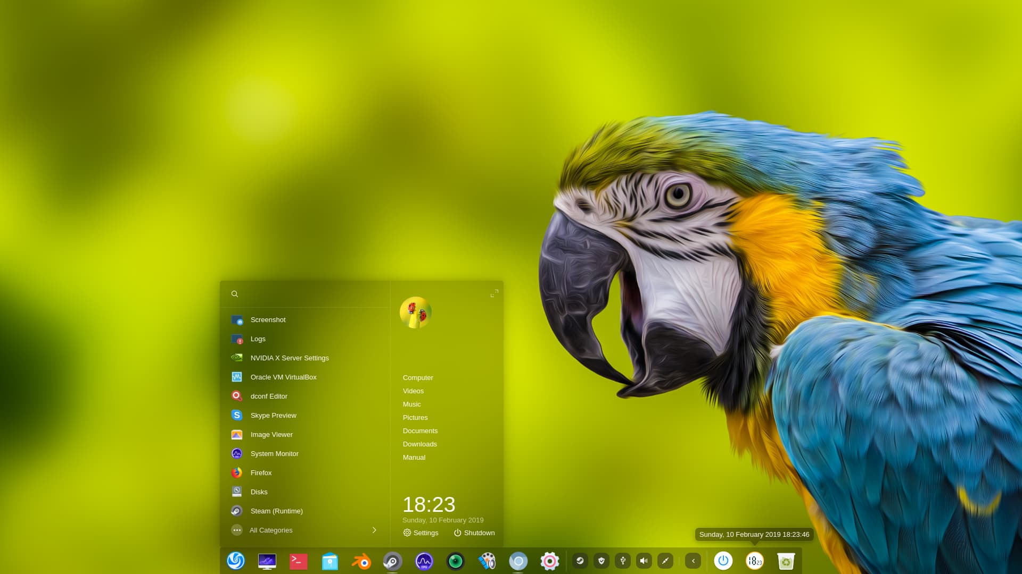The height and width of the screenshot is (574, 1022).
Task: Open the blue archive app in dock
Action: (330, 561)
